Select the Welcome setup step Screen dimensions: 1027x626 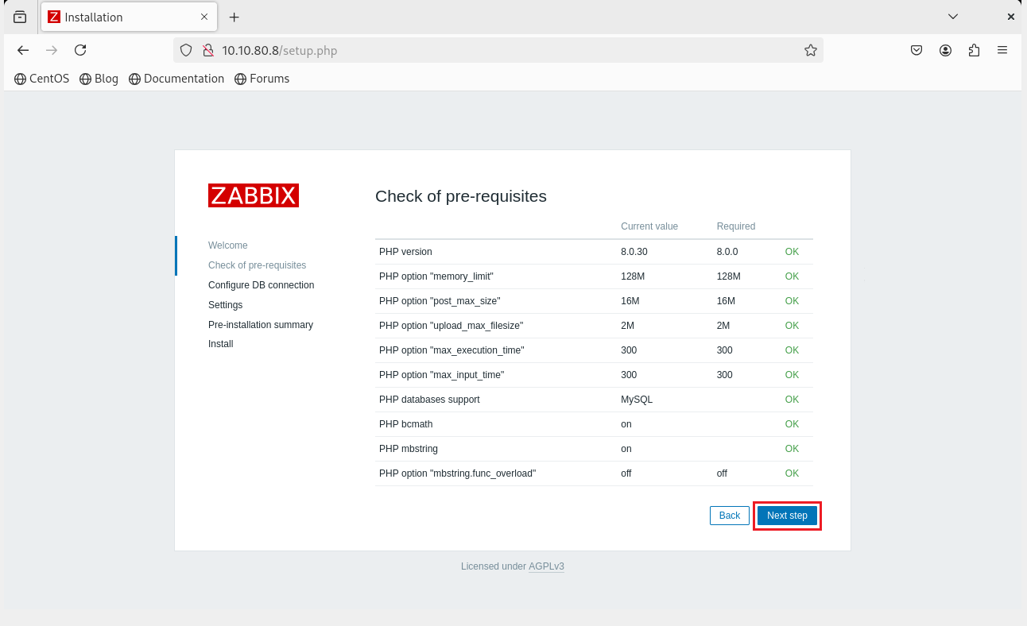point(228,245)
